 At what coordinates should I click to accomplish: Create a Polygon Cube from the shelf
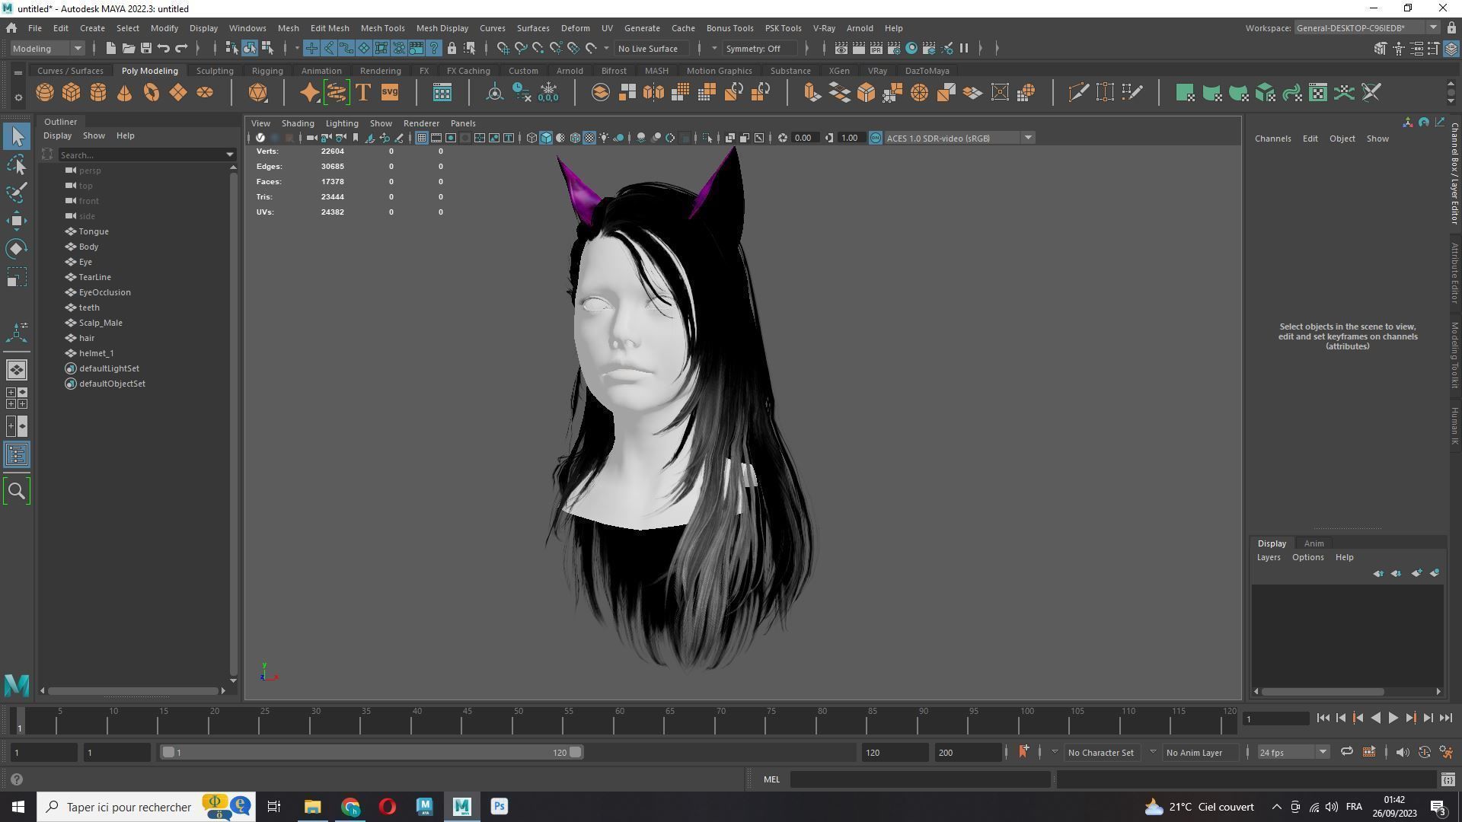(x=72, y=93)
